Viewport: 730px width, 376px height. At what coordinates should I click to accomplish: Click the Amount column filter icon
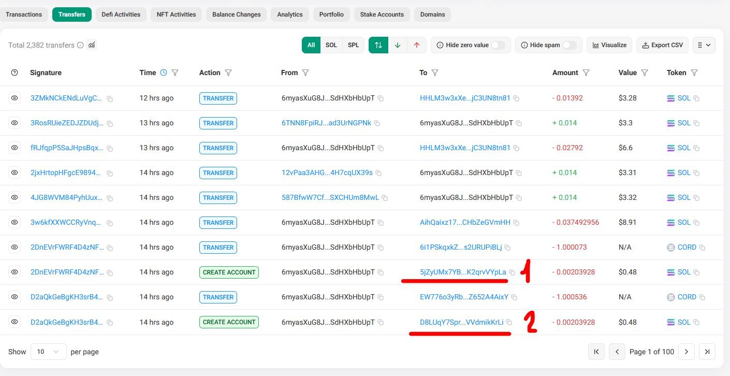[586, 73]
